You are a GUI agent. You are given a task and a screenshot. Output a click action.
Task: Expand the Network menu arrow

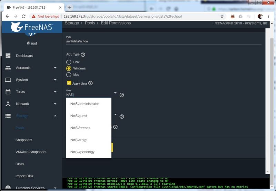coord(55,104)
